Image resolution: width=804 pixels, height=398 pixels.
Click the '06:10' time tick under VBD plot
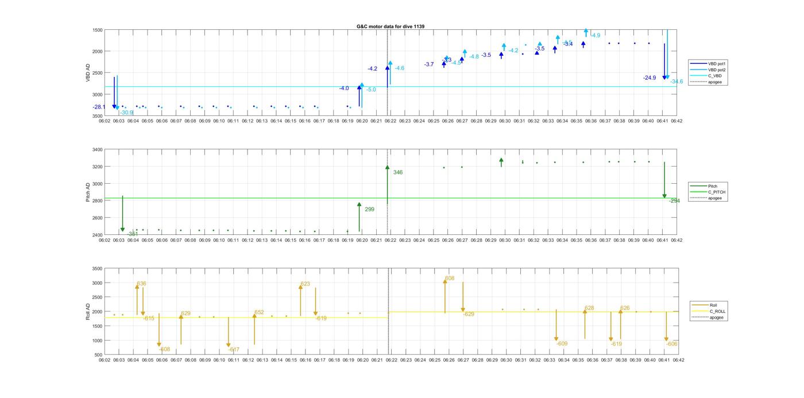(219, 121)
